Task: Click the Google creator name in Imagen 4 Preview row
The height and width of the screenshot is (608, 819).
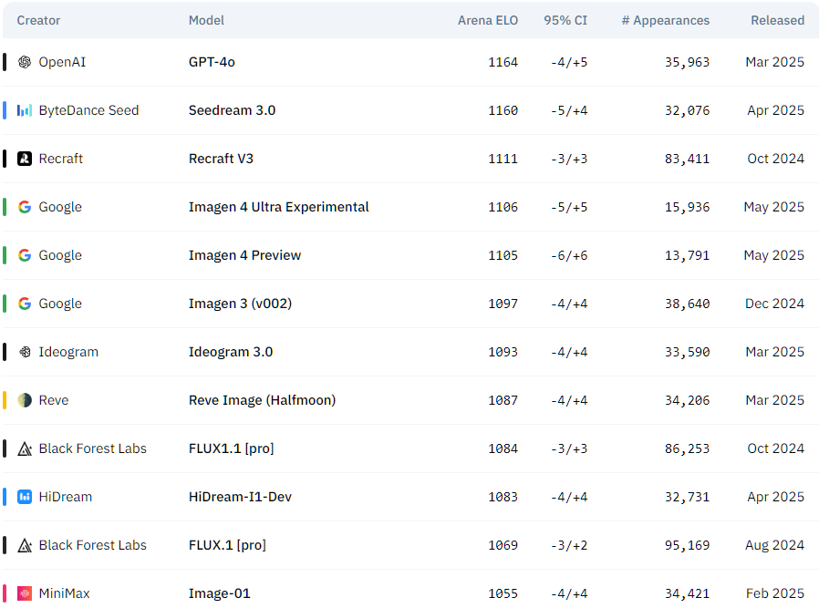Action: 60,256
